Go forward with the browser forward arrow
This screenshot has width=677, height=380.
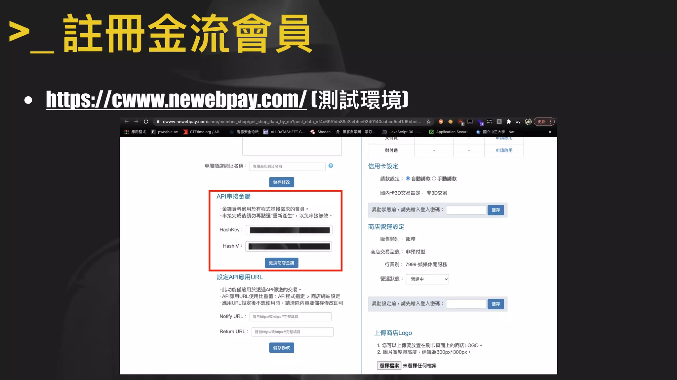click(x=136, y=122)
